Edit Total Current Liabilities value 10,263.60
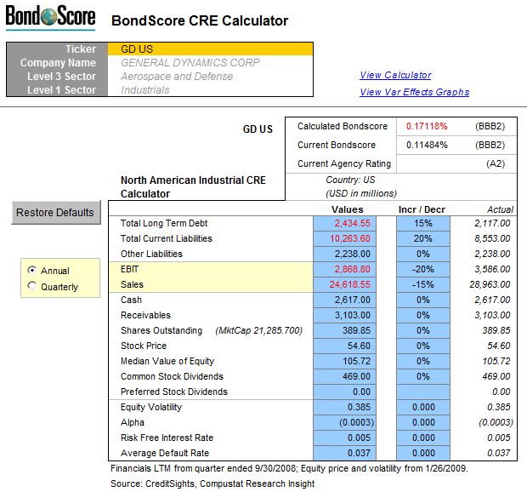 tap(344, 238)
